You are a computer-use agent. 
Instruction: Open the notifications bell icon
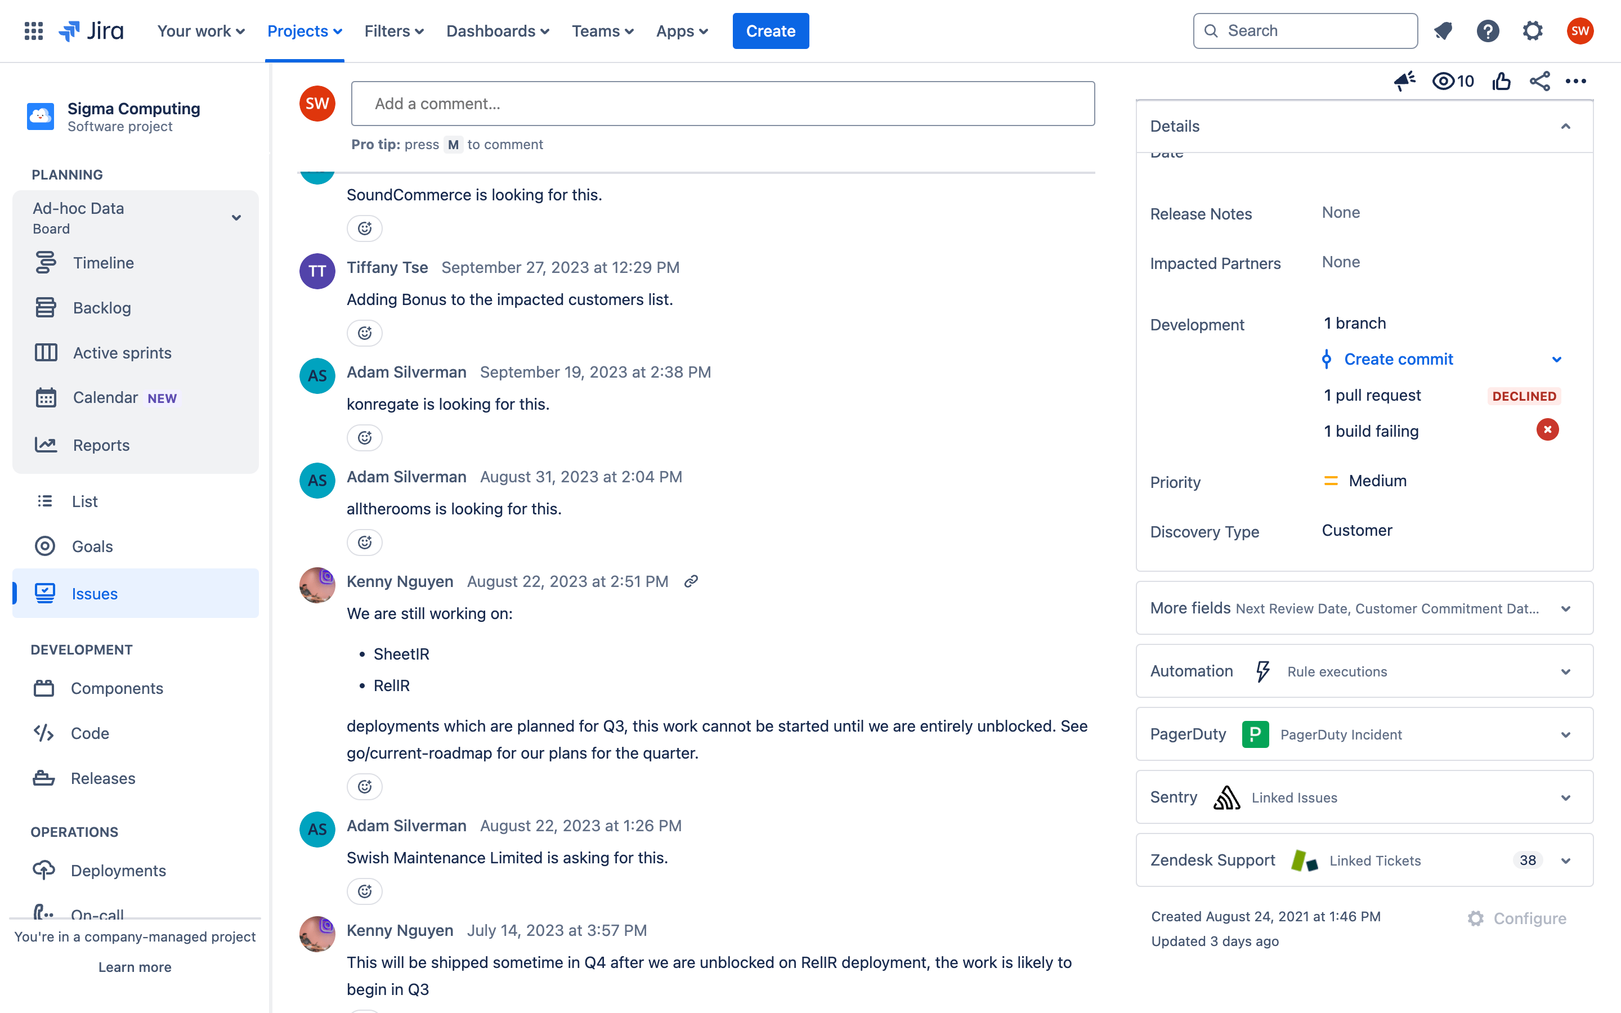[1443, 31]
